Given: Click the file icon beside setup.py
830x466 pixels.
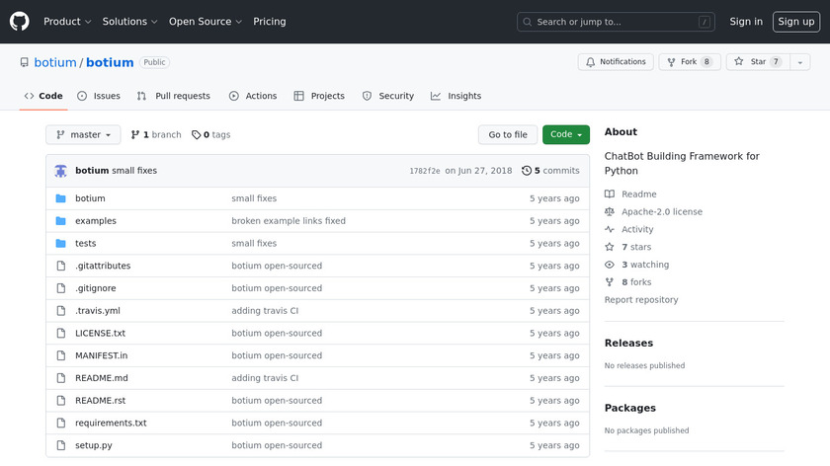Looking at the screenshot, I should (61, 445).
